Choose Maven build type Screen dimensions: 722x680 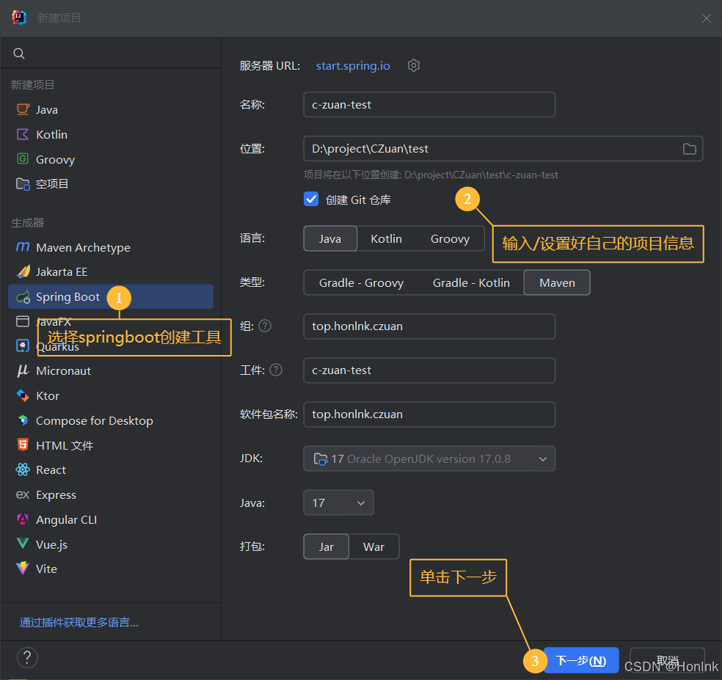pos(557,282)
